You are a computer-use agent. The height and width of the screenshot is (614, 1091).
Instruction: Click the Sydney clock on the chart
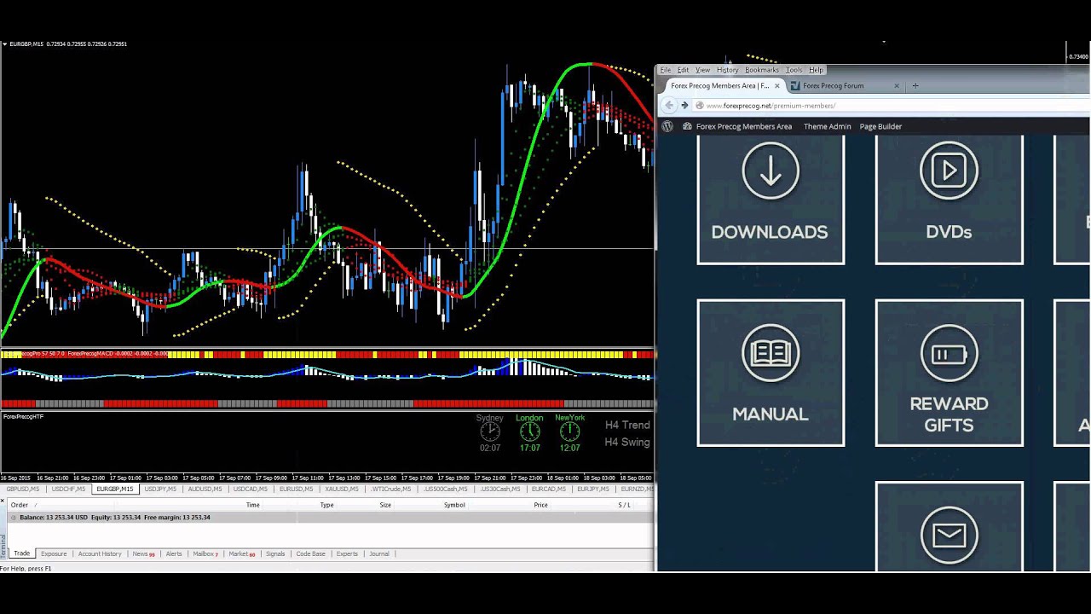pos(490,432)
